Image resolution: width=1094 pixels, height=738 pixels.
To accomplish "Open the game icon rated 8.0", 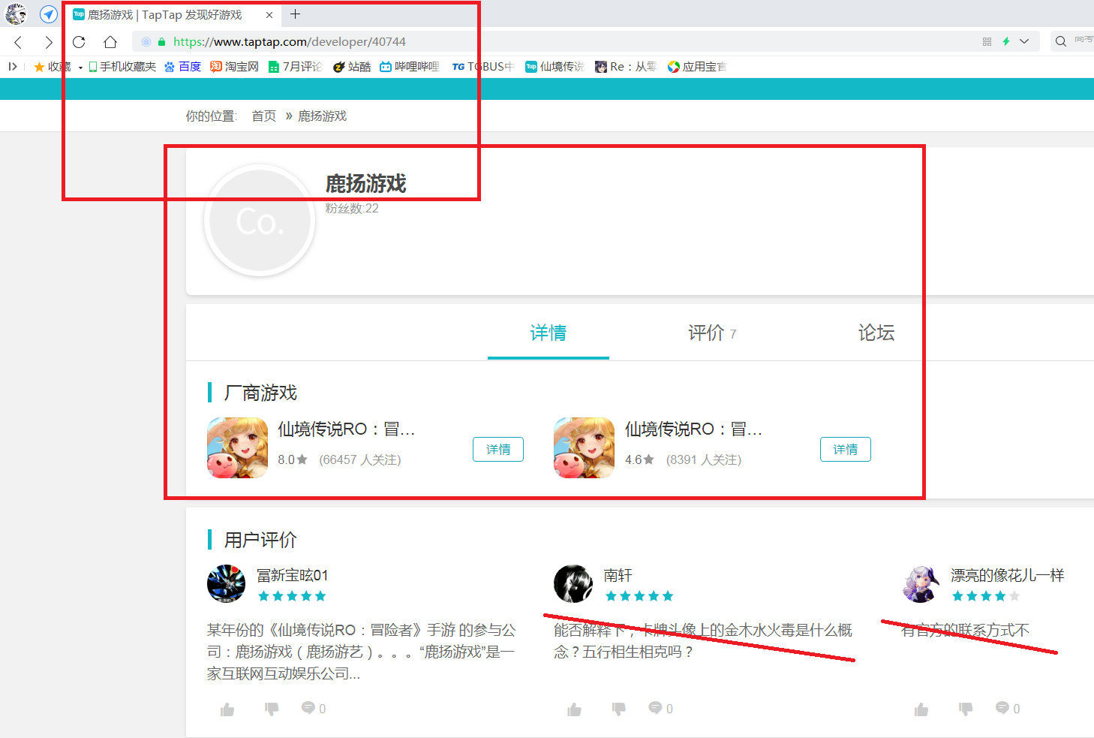I will (237, 448).
